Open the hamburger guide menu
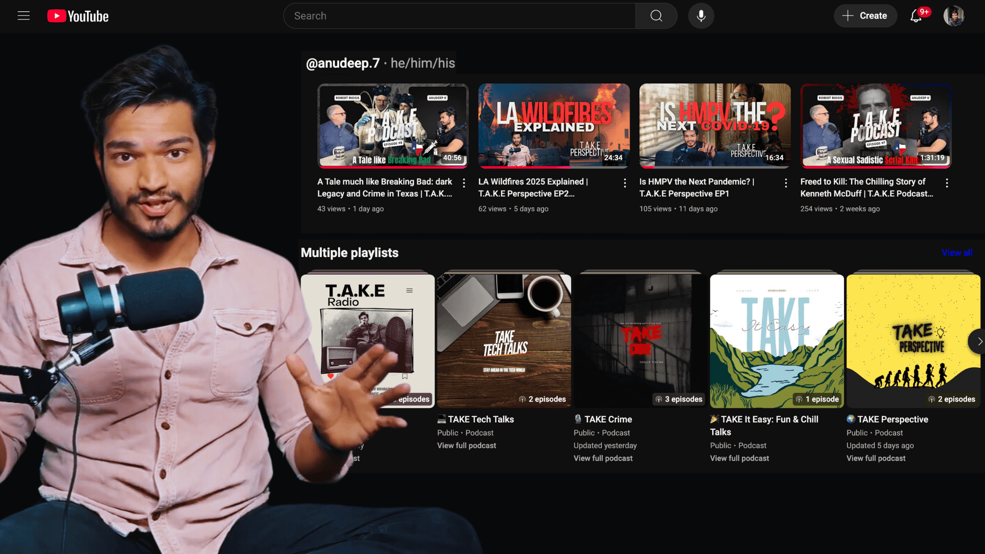This screenshot has width=985, height=554. tap(24, 16)
